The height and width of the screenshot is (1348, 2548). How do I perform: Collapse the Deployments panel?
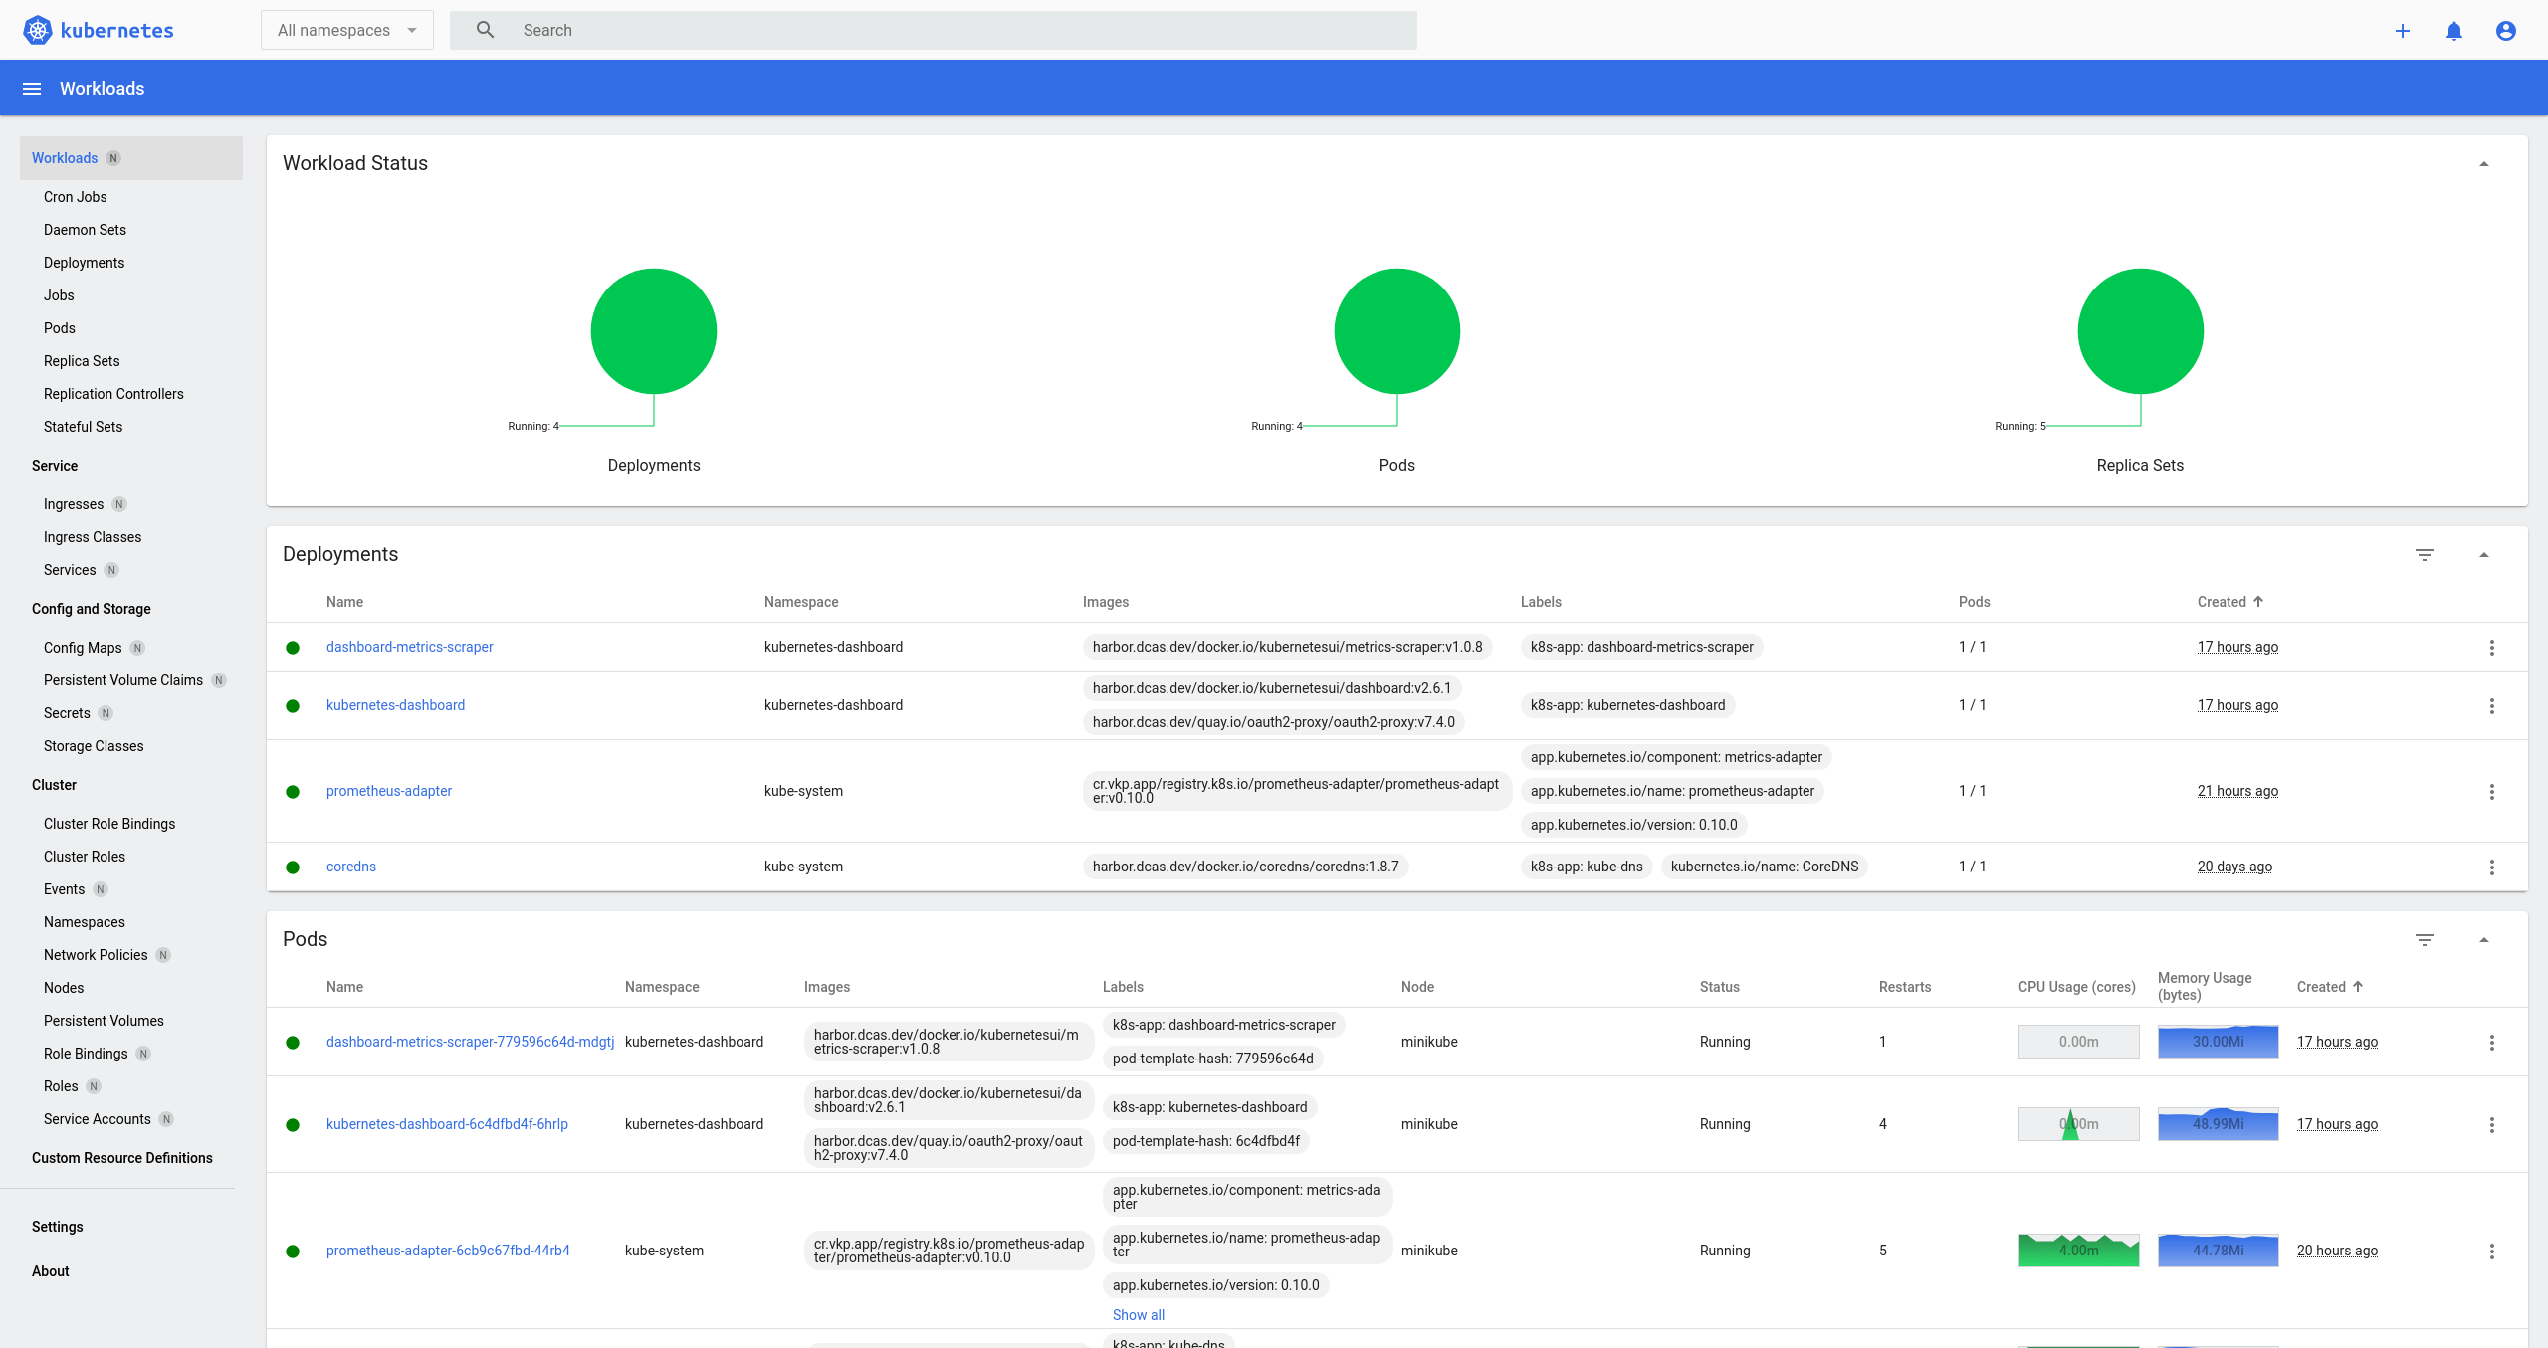(2484, 554)
